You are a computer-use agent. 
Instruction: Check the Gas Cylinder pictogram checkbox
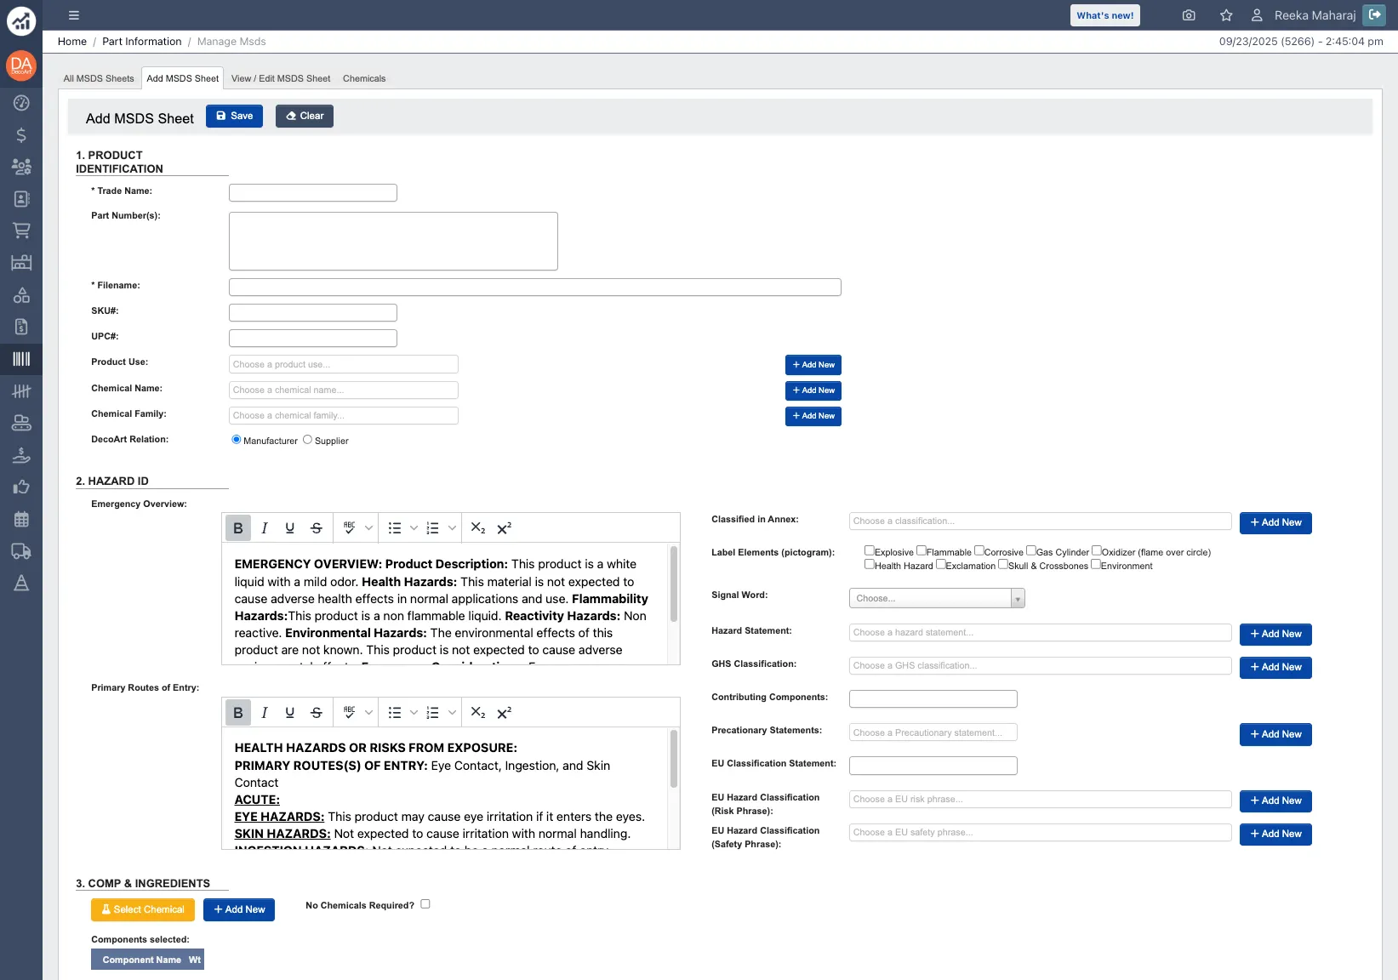pos(1031,550)
